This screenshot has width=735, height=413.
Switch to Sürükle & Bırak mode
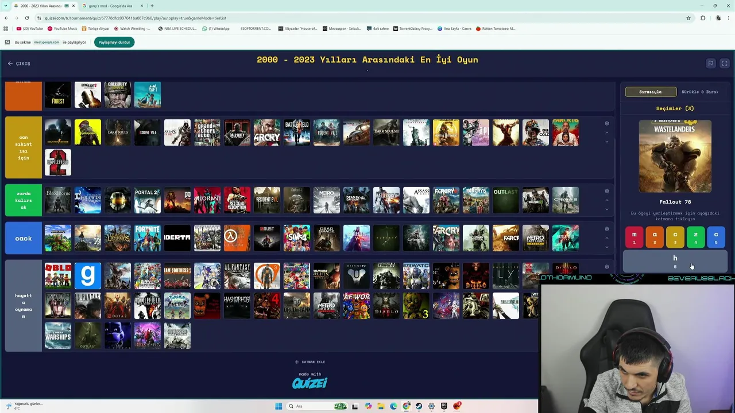tap(700, 92)
